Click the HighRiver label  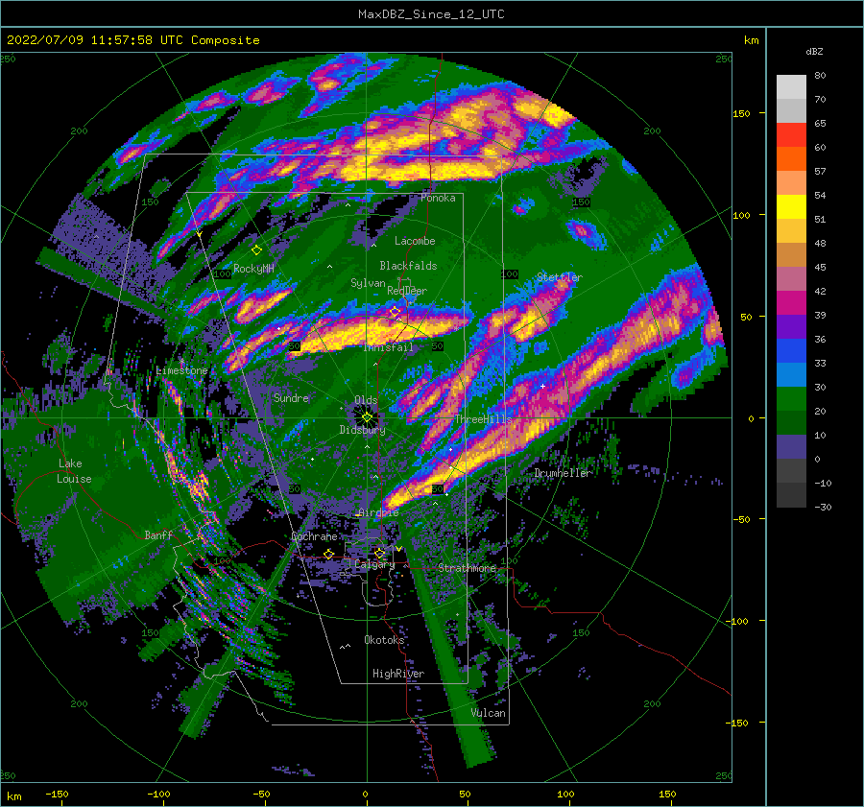point(398,674)
